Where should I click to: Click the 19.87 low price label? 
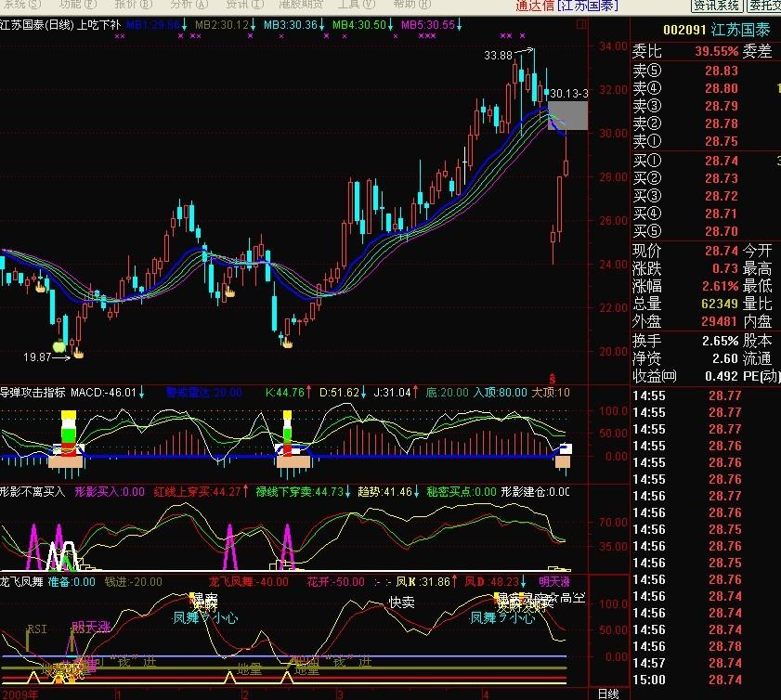[x=37, y=357]
